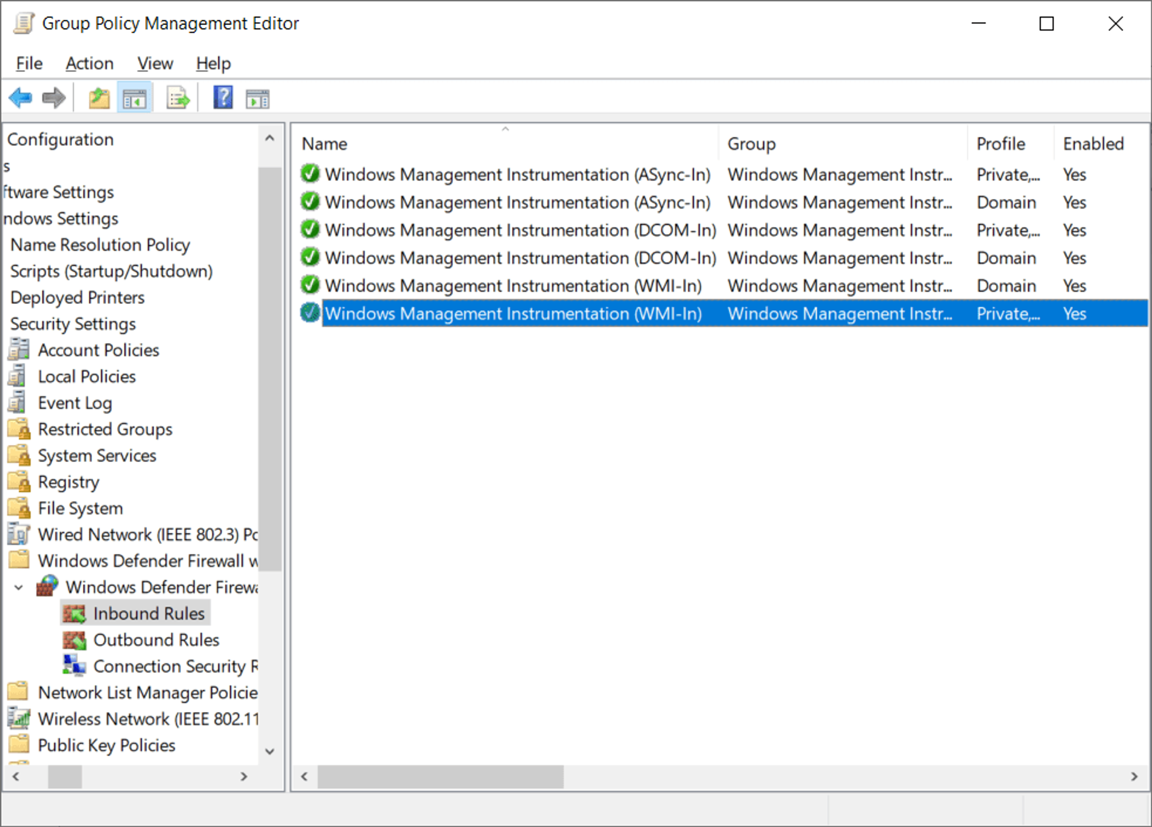Viewport: 1152px width, 827px height.
Task: Click the Group Policy Management Editor title icon
Action: (24, 23)
